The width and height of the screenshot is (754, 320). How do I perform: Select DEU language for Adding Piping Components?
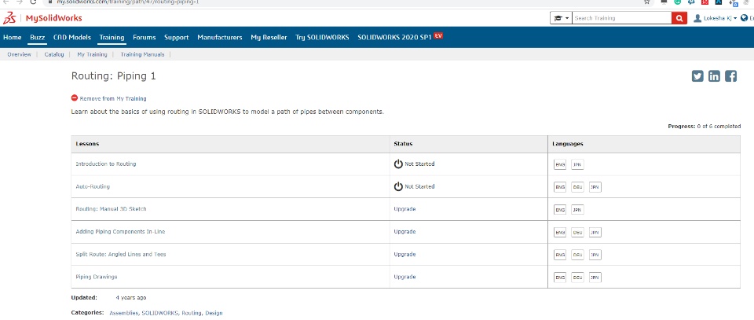[x=577, y=233]
